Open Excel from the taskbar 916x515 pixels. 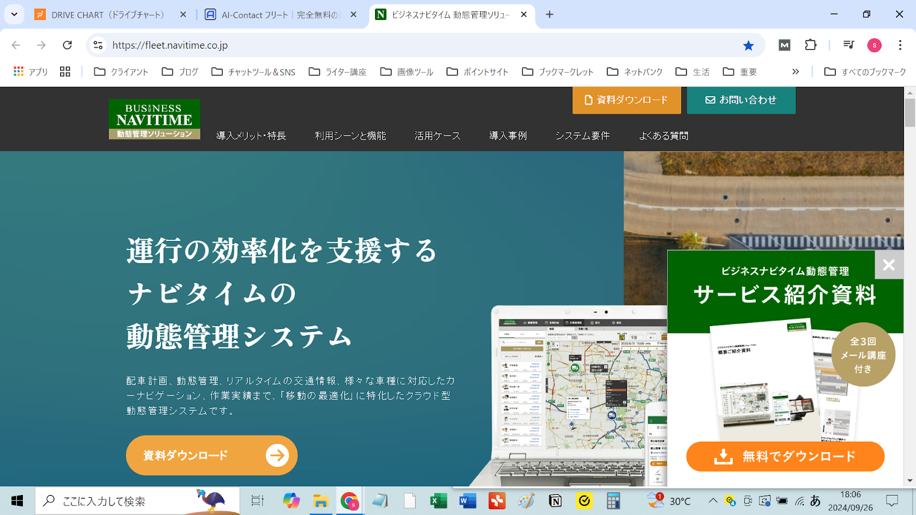pos(439,501)
